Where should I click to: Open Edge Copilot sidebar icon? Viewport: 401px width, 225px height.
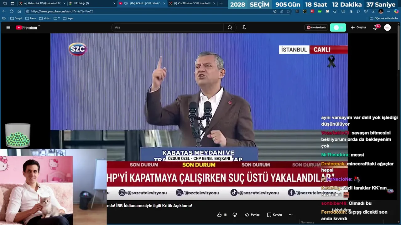[x=396, y=11]
